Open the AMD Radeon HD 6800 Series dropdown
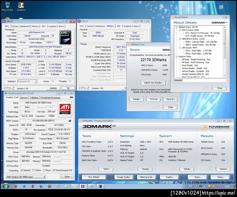The image size is (237, 197). (x=26, y=177)
